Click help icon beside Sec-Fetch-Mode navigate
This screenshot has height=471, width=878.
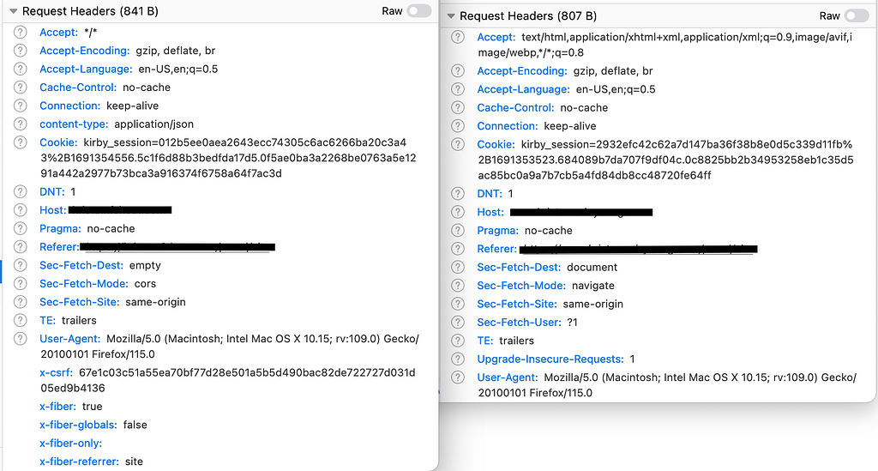pyautogui.click(x=459, y=286)
